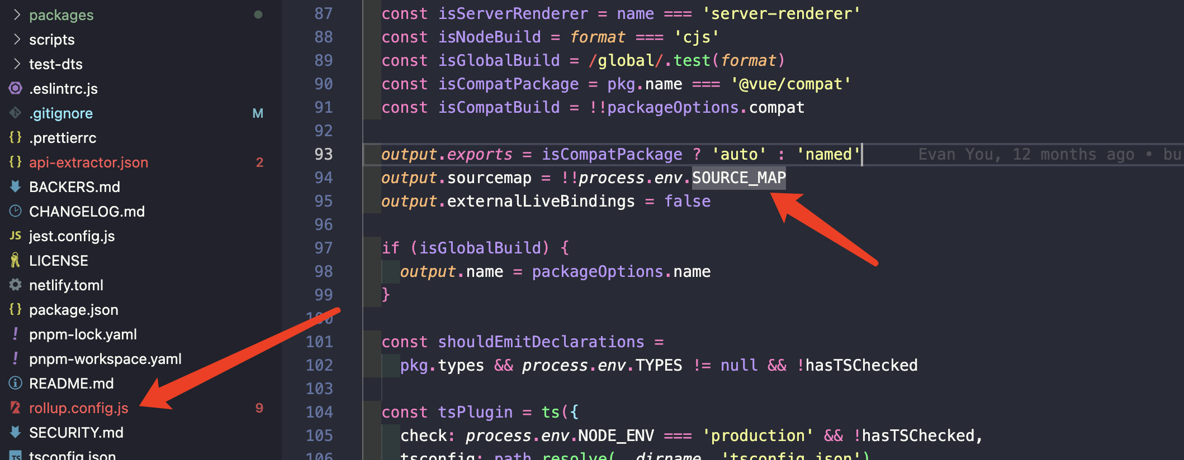1184x460 pixels.
Task: Click packageOptions.name on line 98
Action: 621,271
